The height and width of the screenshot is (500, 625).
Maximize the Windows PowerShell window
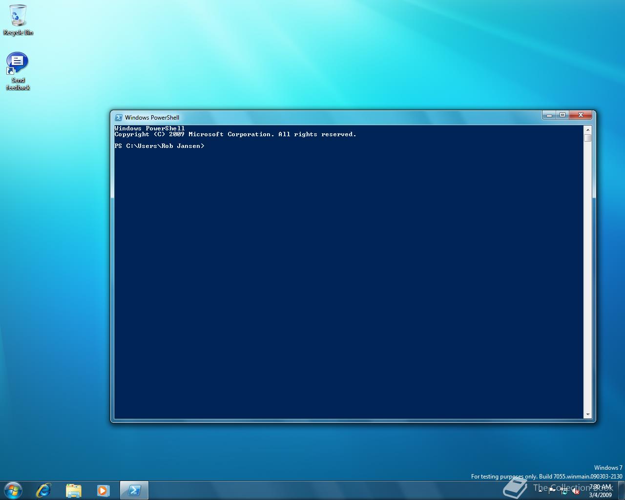click(562, 115)
